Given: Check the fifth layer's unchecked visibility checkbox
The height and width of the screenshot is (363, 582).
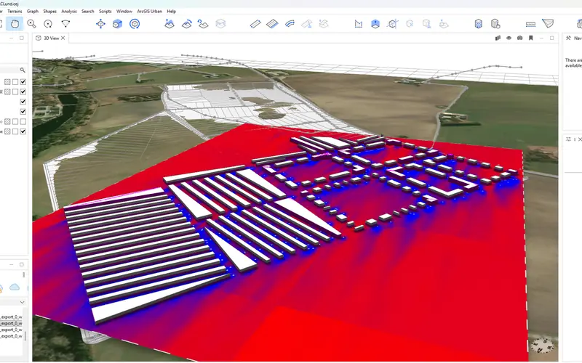Looking at the screenshot, I should coord(23,121).
